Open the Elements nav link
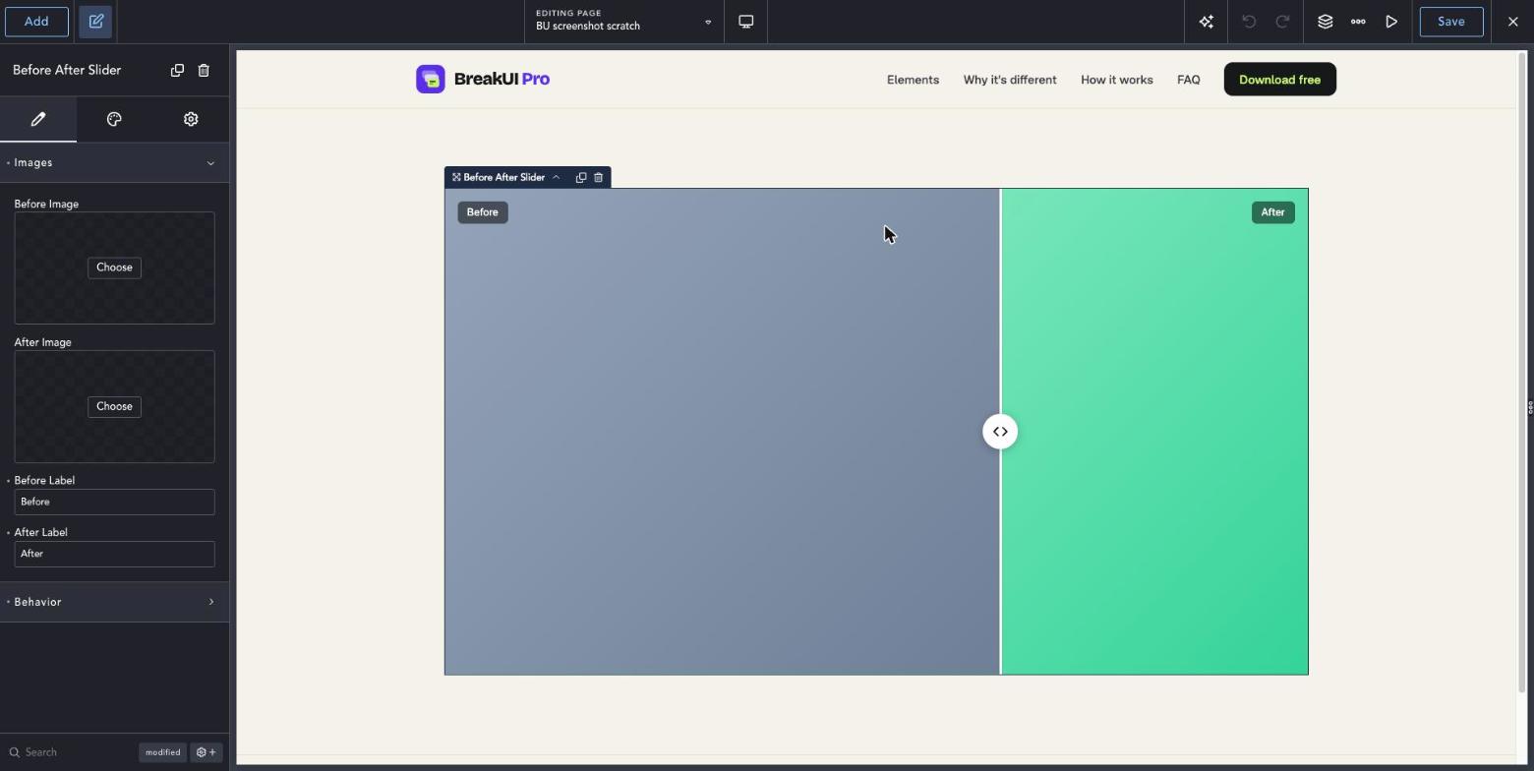This screenshot has width=1534, height=771. [913, 80]
